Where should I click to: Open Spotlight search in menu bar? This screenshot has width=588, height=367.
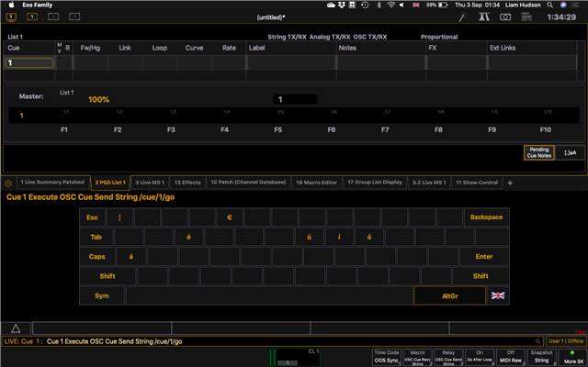tap(549, 5)
